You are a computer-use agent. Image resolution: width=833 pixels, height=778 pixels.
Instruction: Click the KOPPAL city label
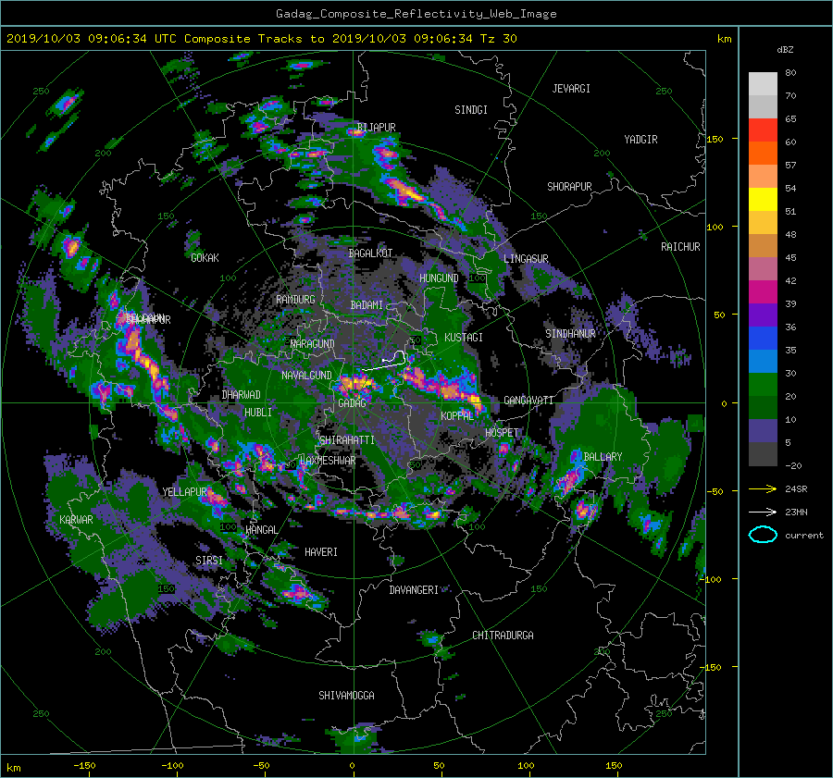457,415
